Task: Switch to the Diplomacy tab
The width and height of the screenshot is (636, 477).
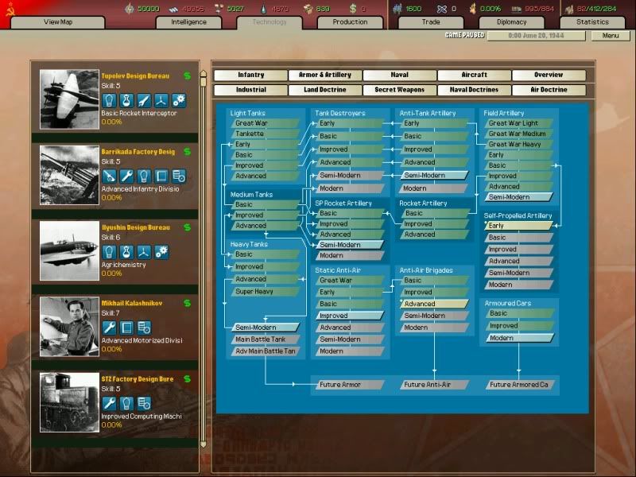Action: pyautogui.click(x=512, y=22)
